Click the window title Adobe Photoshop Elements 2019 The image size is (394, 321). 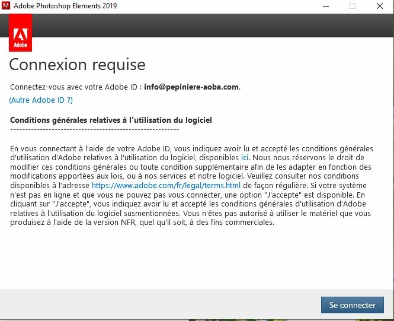[x=65, y=5]
